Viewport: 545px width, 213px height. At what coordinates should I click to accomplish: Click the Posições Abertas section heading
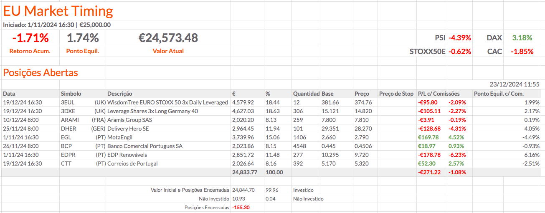click(x=41, y=73)
